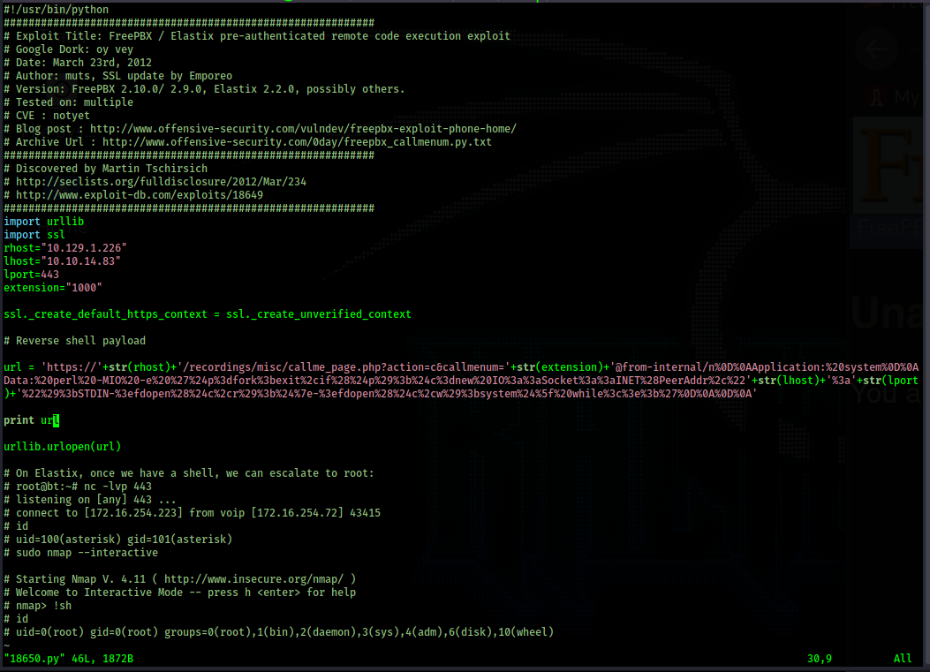
Task: Click the 'connect to [172.16.254.223]' comment
Action: pos(193,513)
